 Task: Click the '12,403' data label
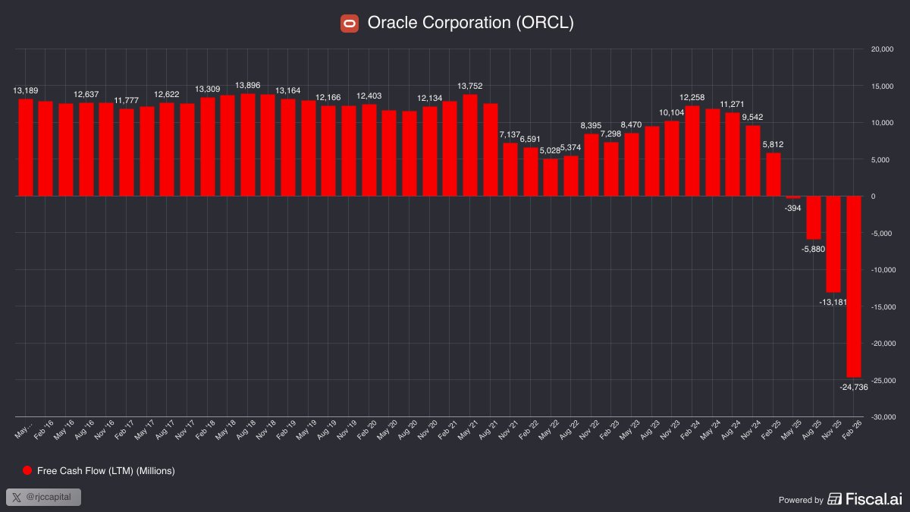(369, 96)
